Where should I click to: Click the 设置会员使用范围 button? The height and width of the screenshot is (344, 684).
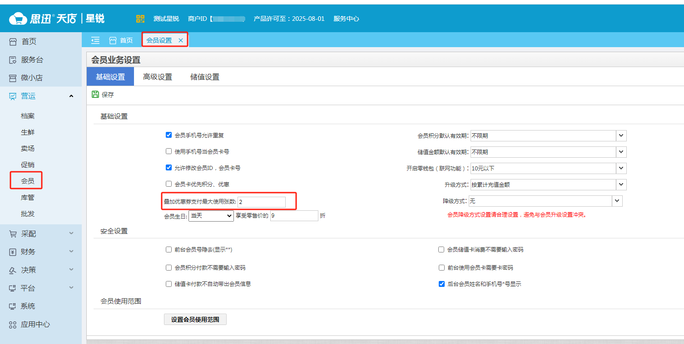(195, 320)
